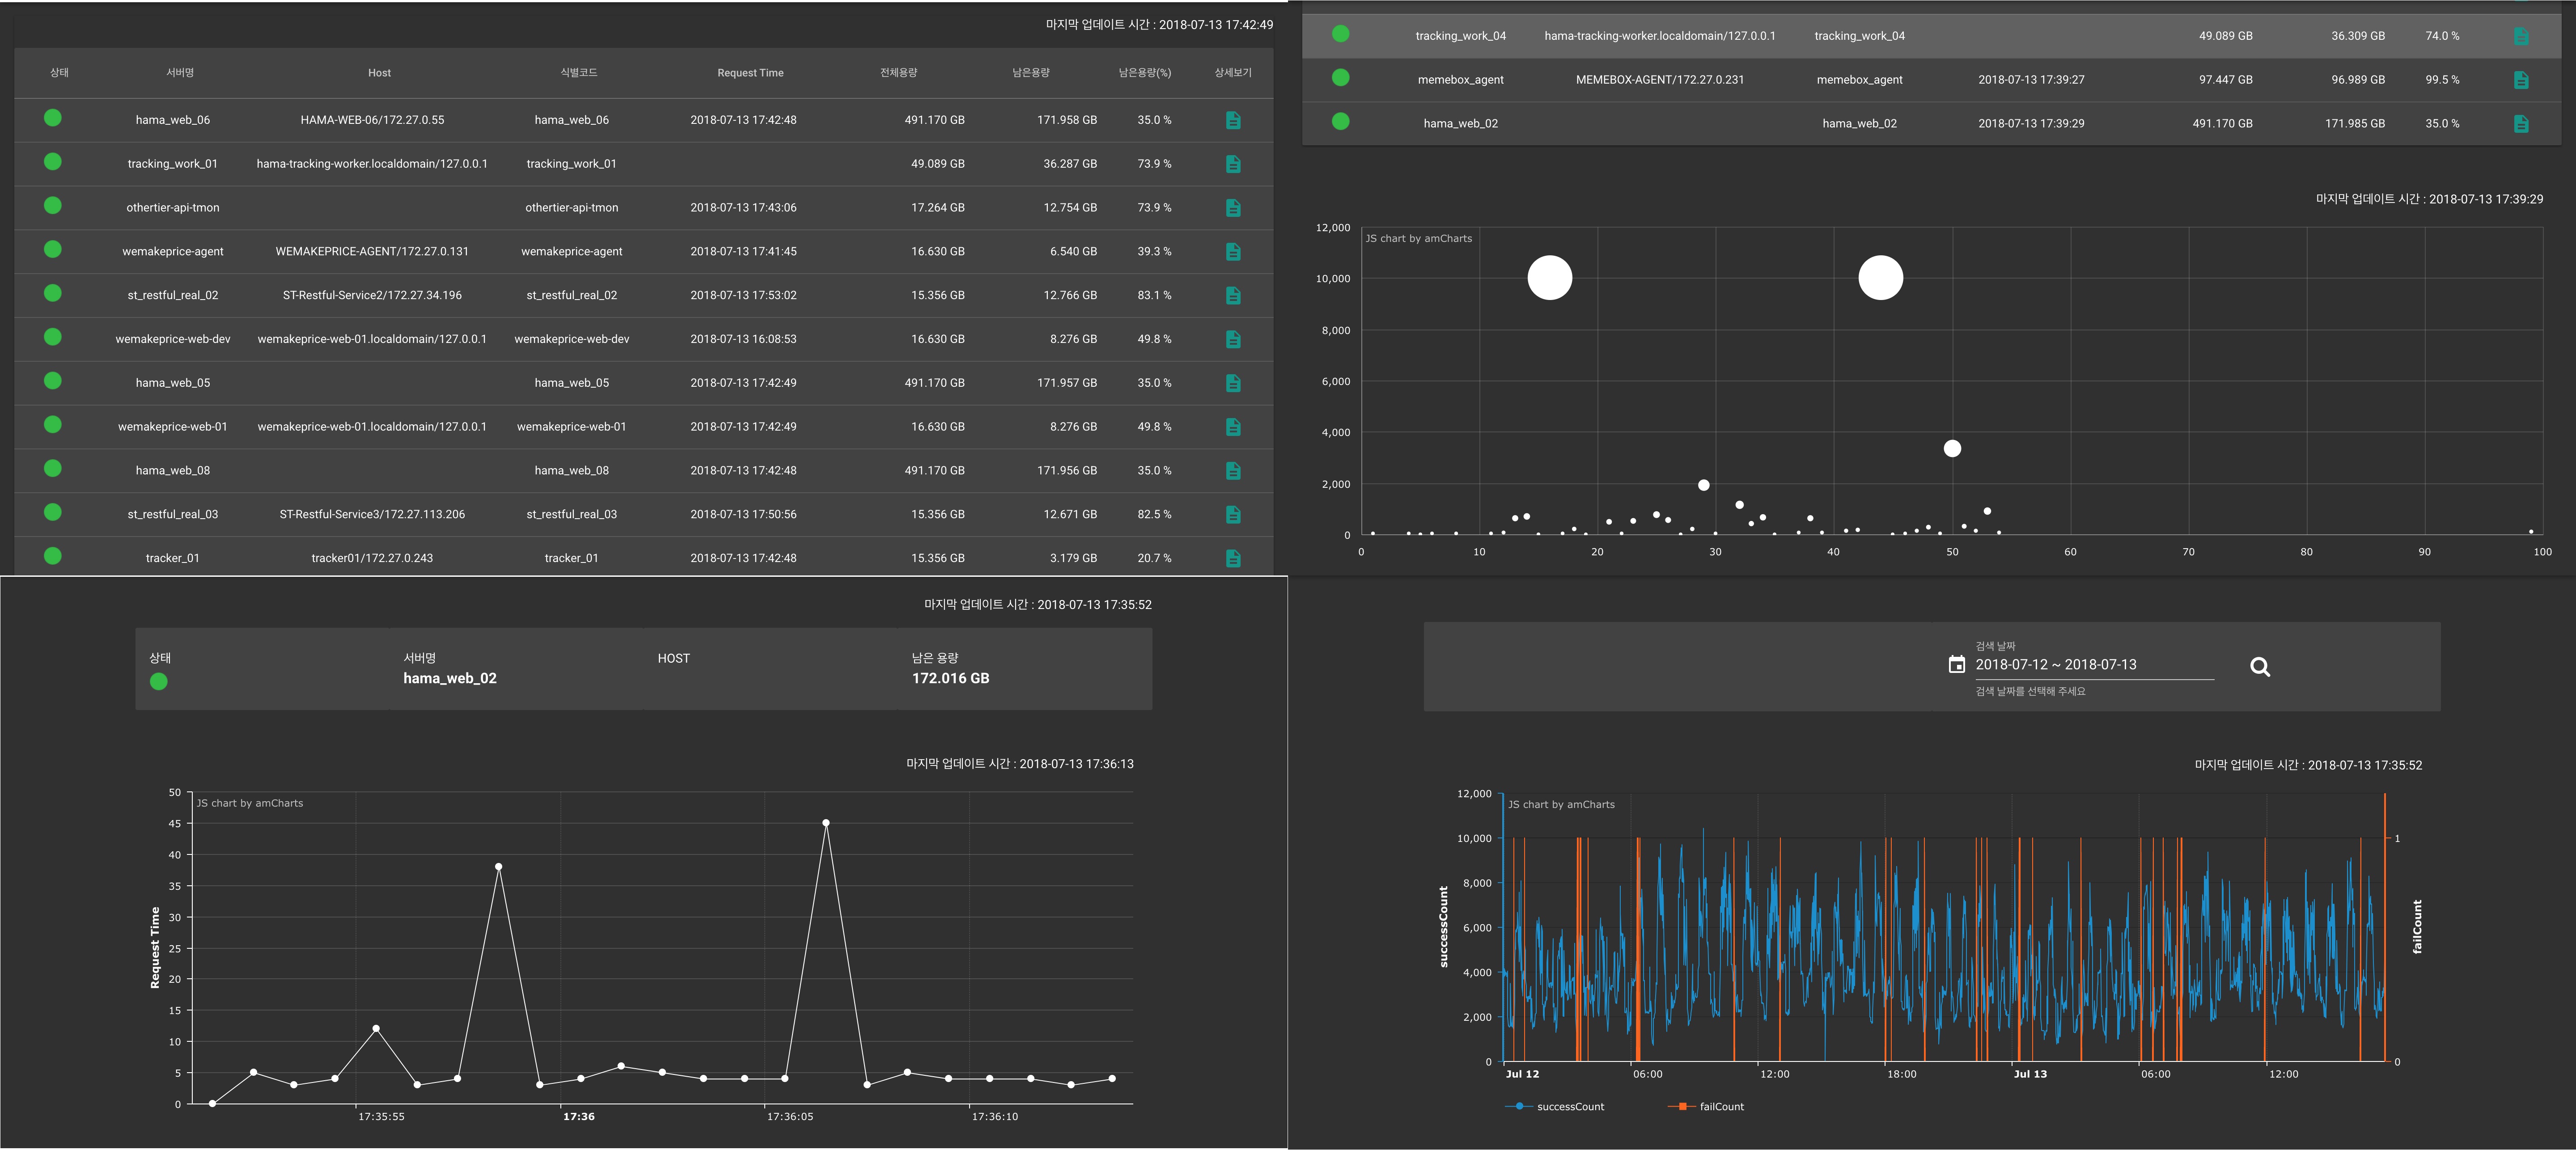The height and width of the screenshot is (1150, 2576).
Task: Toggle failCount series in the chart legend
Action: pyautogui.click(x=1706, y=1106)
